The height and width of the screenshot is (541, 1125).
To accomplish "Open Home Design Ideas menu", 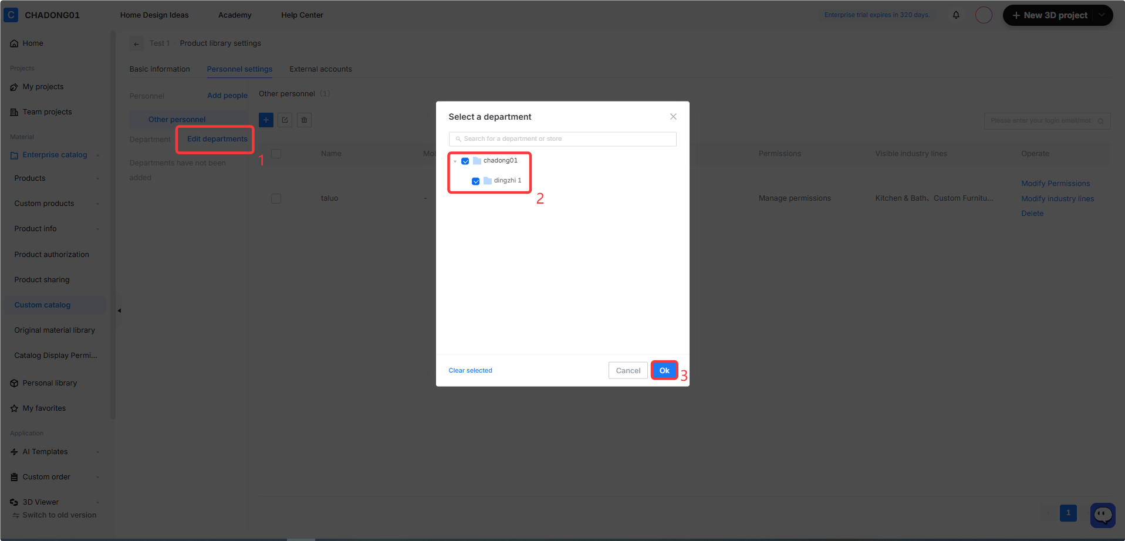I will 154,15.
